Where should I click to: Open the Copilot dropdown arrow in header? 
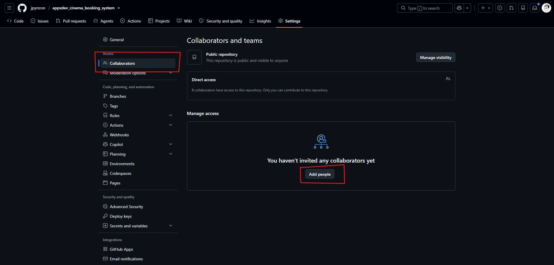coord(467,8)
